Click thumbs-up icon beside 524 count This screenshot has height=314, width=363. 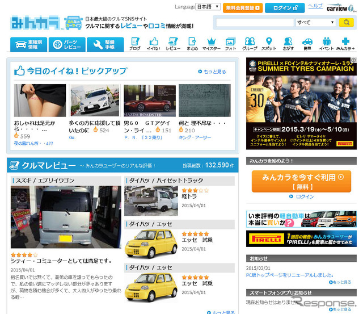[95, 129]
